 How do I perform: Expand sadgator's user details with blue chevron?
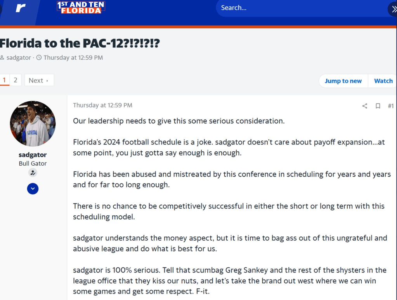(33, 189)
